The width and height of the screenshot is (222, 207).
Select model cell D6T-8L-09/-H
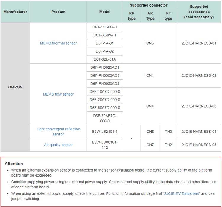coord(105,35)
